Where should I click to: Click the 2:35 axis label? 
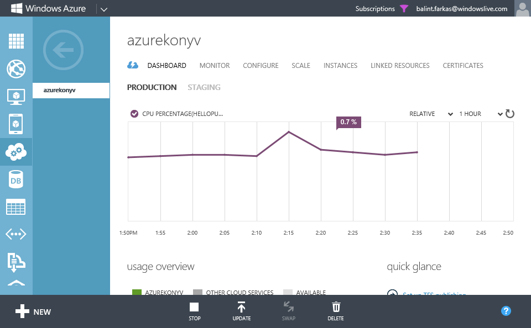pyautogui.click(x=417, y=232)
